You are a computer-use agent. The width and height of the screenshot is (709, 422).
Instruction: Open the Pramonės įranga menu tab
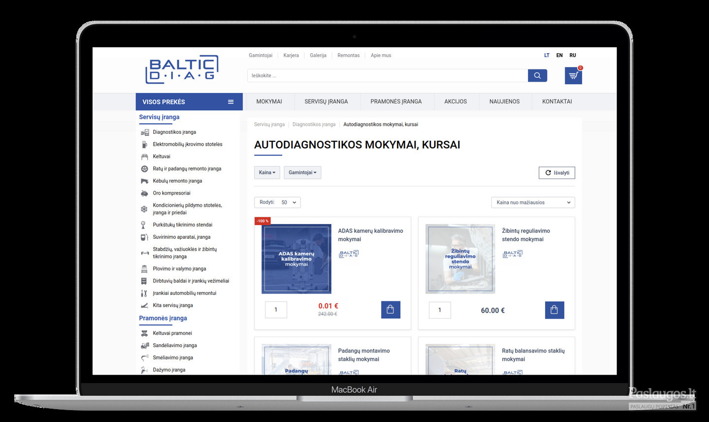click(x=396, y=101)
